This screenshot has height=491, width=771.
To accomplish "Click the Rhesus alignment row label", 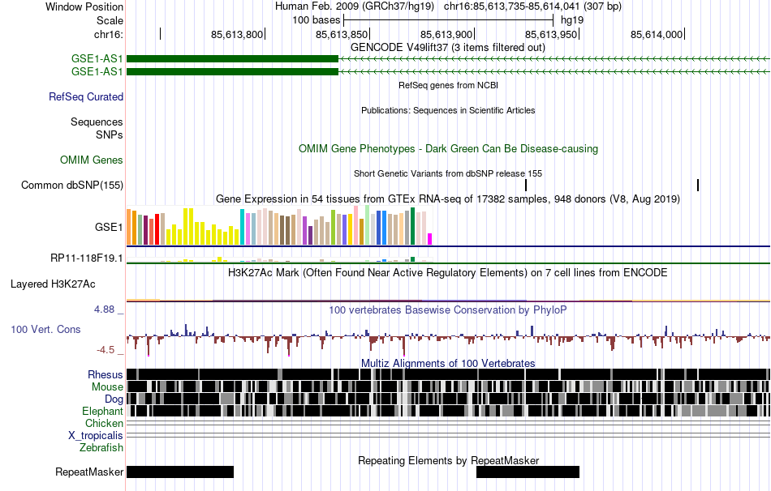I will pyautogui.click(x=106, y=374).
